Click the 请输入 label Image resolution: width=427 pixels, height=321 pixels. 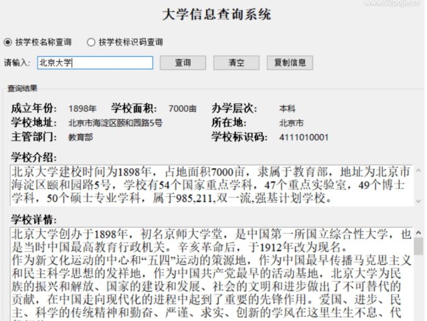click(x=17, y=63)
